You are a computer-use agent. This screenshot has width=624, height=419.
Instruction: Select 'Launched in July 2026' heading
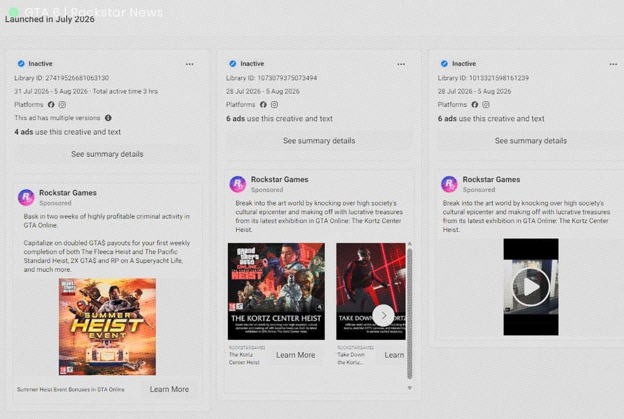pyautogui.click(x=50, y=19)
